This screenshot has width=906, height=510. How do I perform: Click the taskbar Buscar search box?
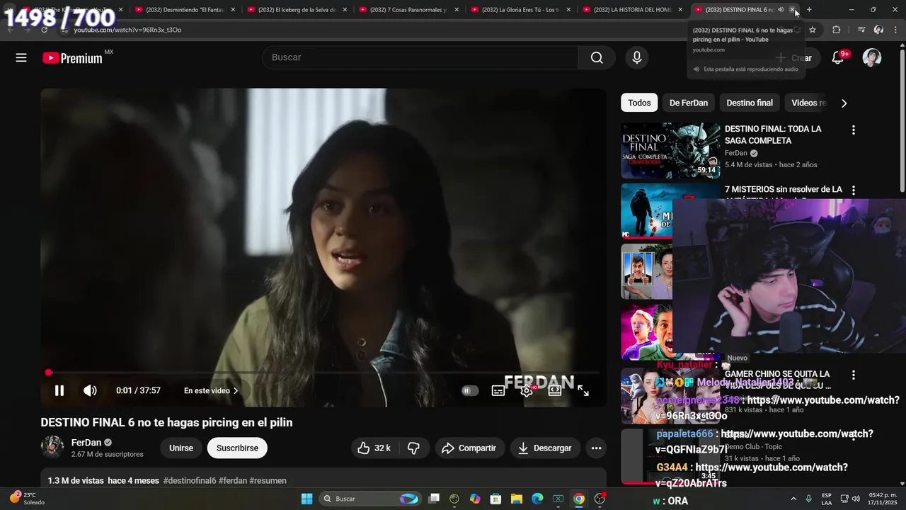[370, 499]
